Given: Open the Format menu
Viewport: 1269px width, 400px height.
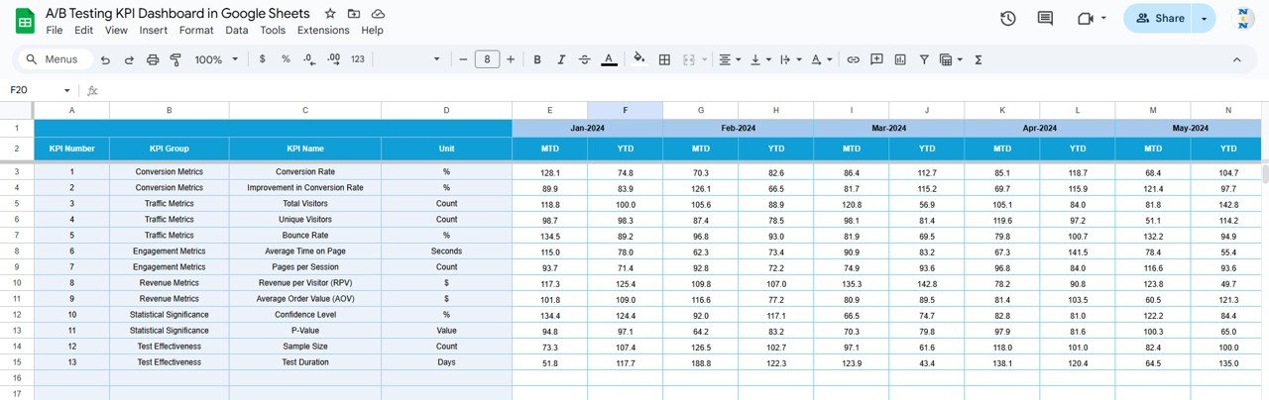Looking at the screenshot, I should (x=196, y=31).
